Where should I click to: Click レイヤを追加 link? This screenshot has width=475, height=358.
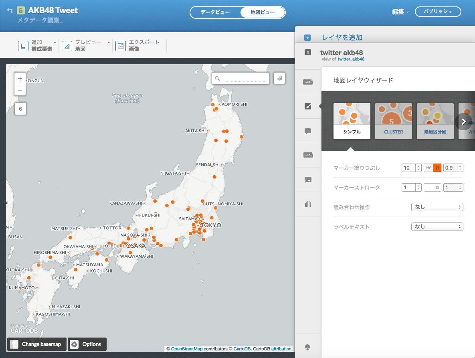pos(342,38)
